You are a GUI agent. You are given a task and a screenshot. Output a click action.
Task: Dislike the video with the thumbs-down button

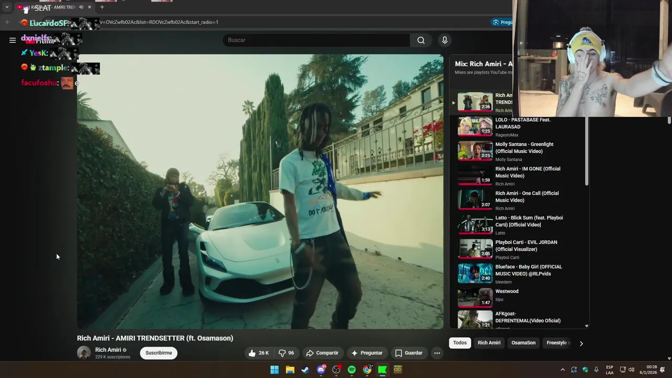[x=286, y=353]
